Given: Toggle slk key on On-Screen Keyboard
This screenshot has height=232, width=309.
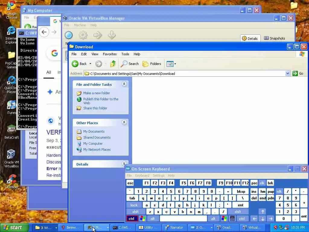Looking at the screenshot, I should [x=262, y=183].
